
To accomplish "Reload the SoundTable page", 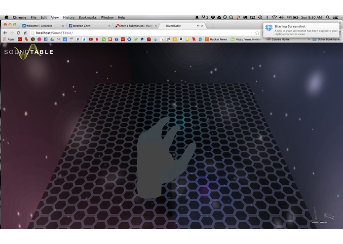I will [18, 33].
